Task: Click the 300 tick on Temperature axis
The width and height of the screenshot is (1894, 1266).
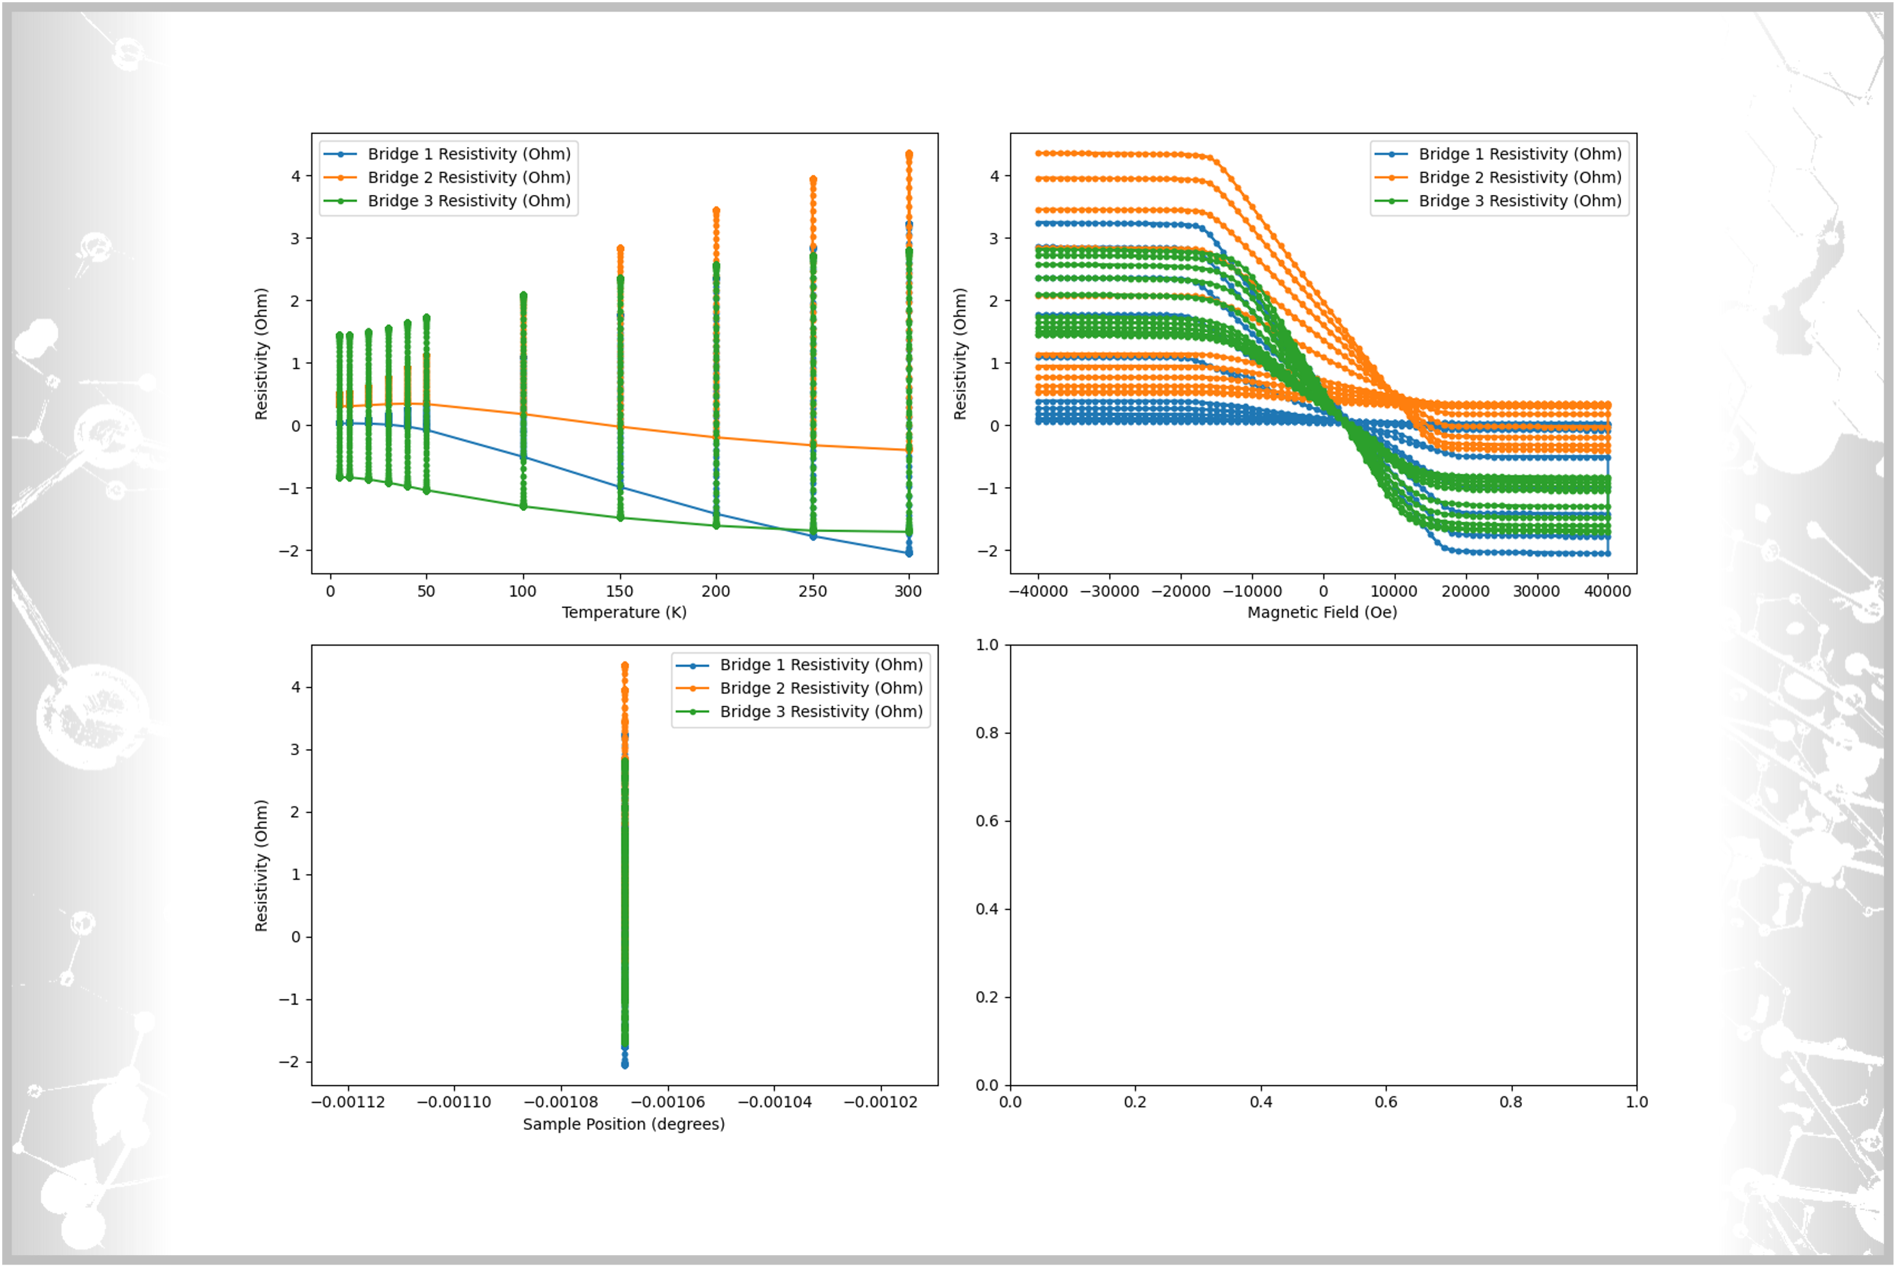Action: tap(908, 592)
